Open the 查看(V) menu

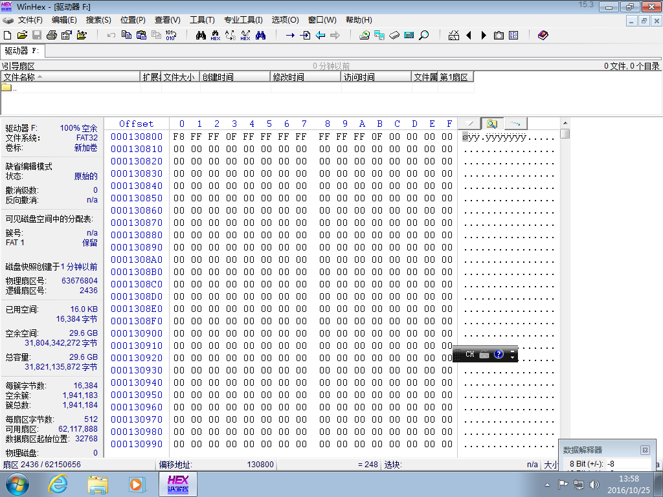[x=168, y=20]
